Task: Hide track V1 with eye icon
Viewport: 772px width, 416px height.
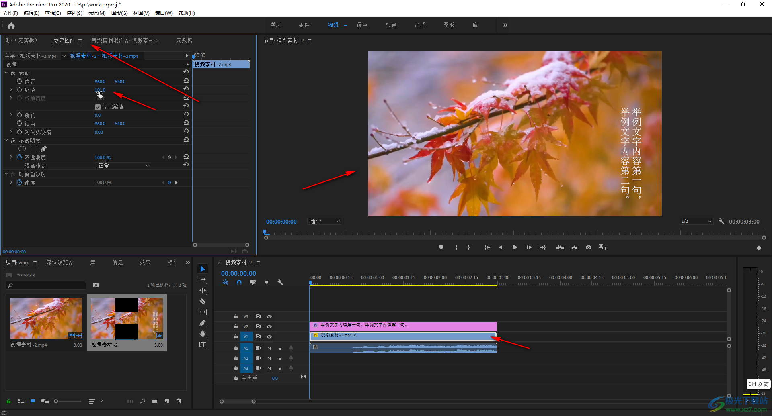Action: 269,336
